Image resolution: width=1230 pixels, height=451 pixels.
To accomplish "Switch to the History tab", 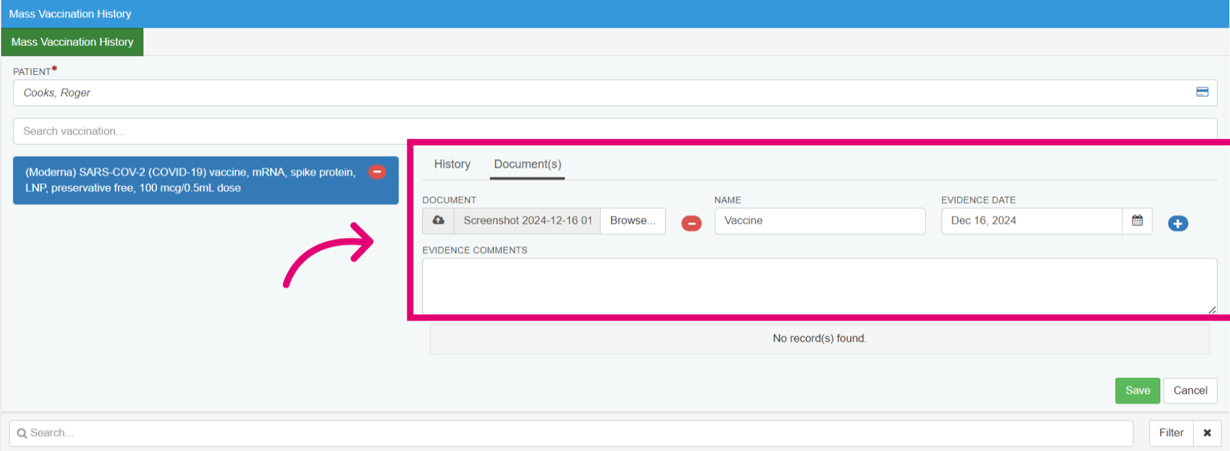I will (452, 164).
